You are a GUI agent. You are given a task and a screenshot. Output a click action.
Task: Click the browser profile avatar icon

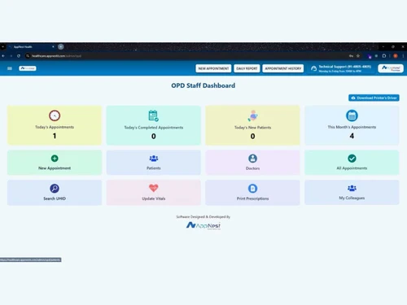[x=396, y=56]
